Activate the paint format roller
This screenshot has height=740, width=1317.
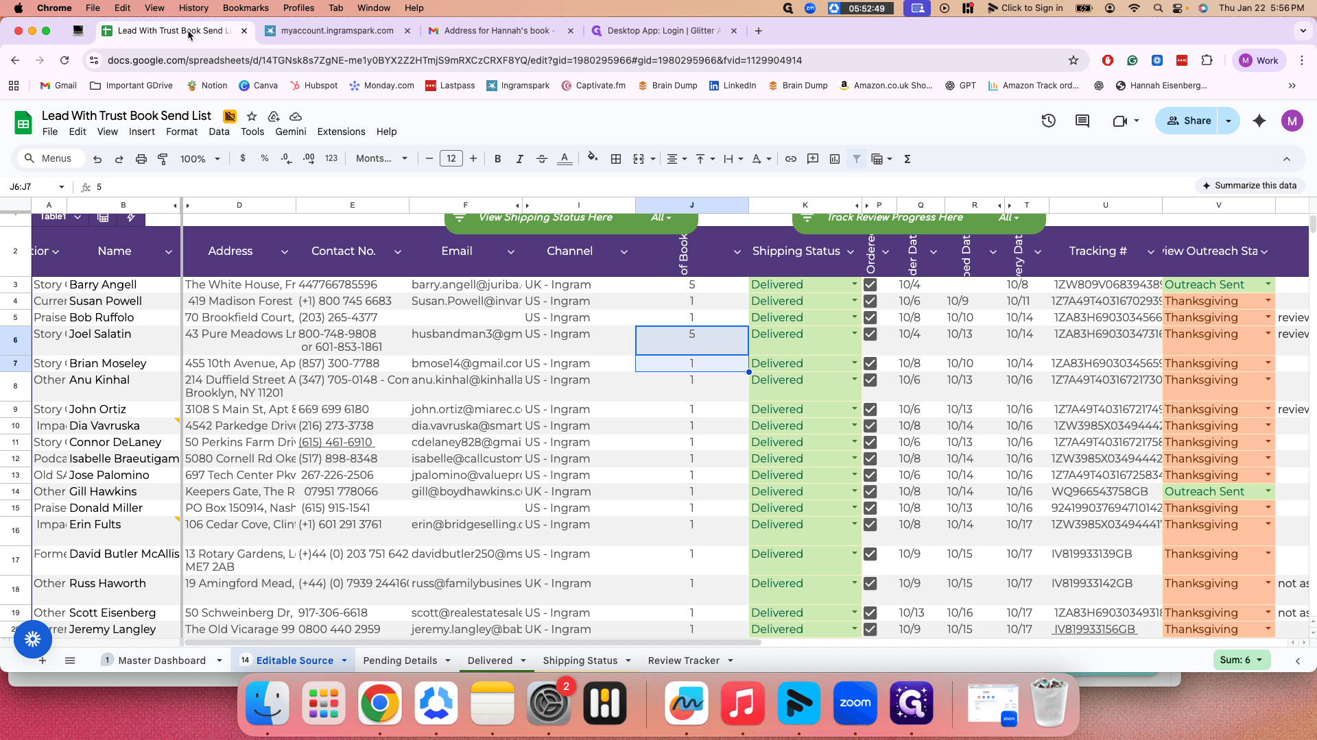coord(163,159)
